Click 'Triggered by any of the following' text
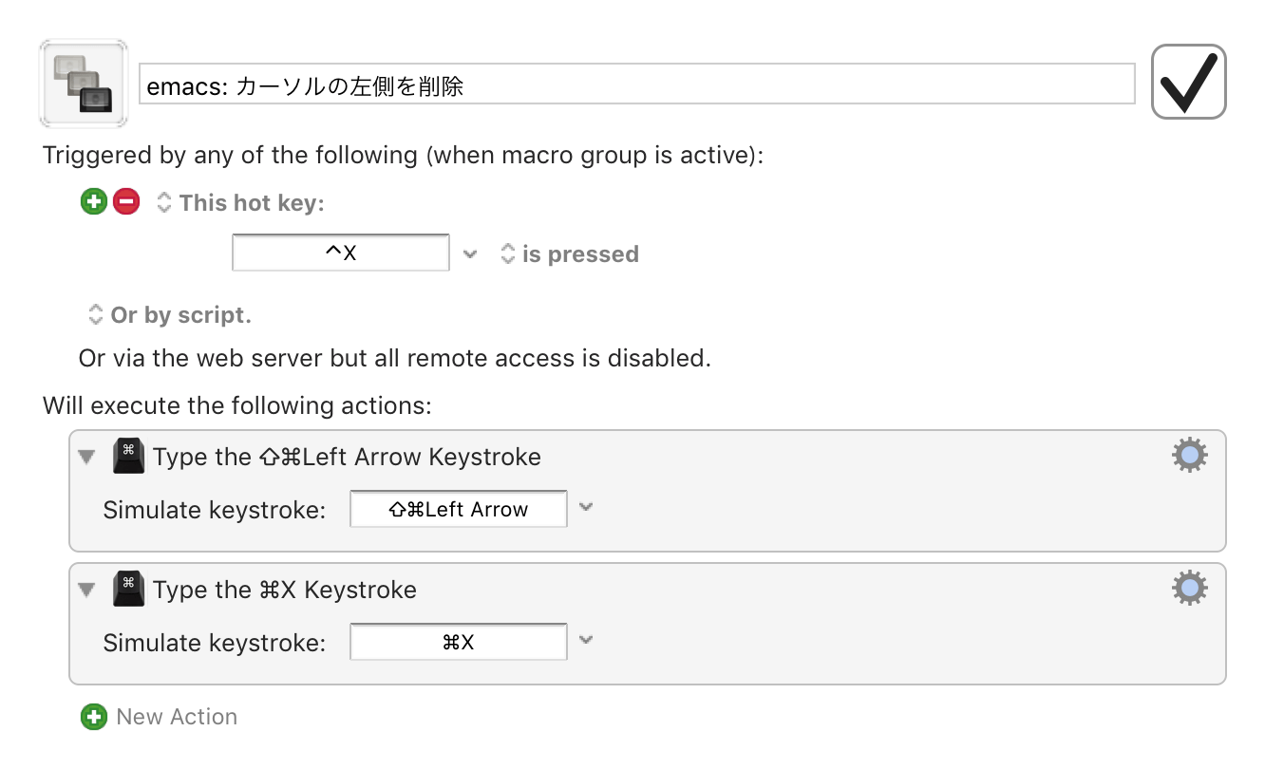The image size is (1265, 769). 403,154
